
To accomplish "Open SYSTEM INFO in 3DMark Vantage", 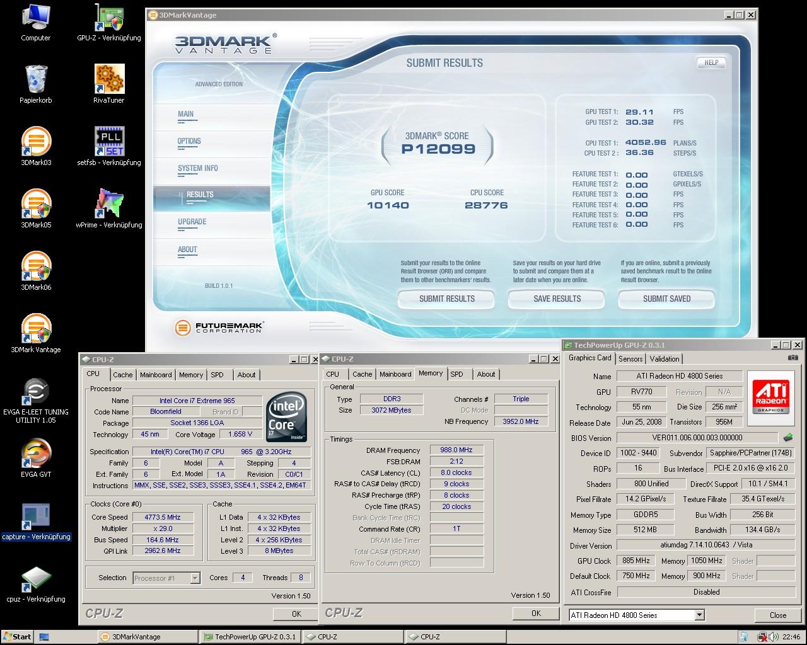I will tap(198, 168).
